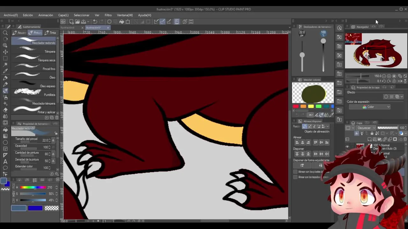Open the Save icon dropdown arrow in the command bar
Screen dimensions: 408x229
point(88,22)
